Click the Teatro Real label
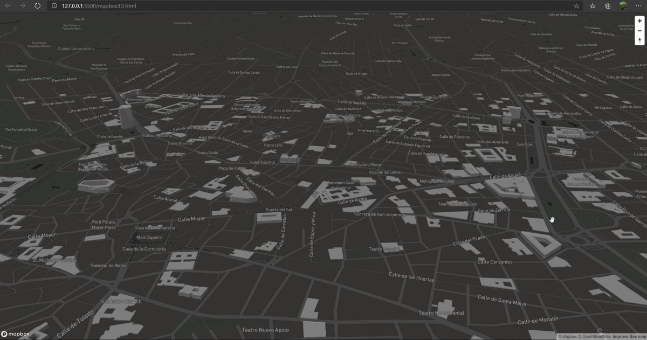The image size is (647, 340). click(98, 189)
